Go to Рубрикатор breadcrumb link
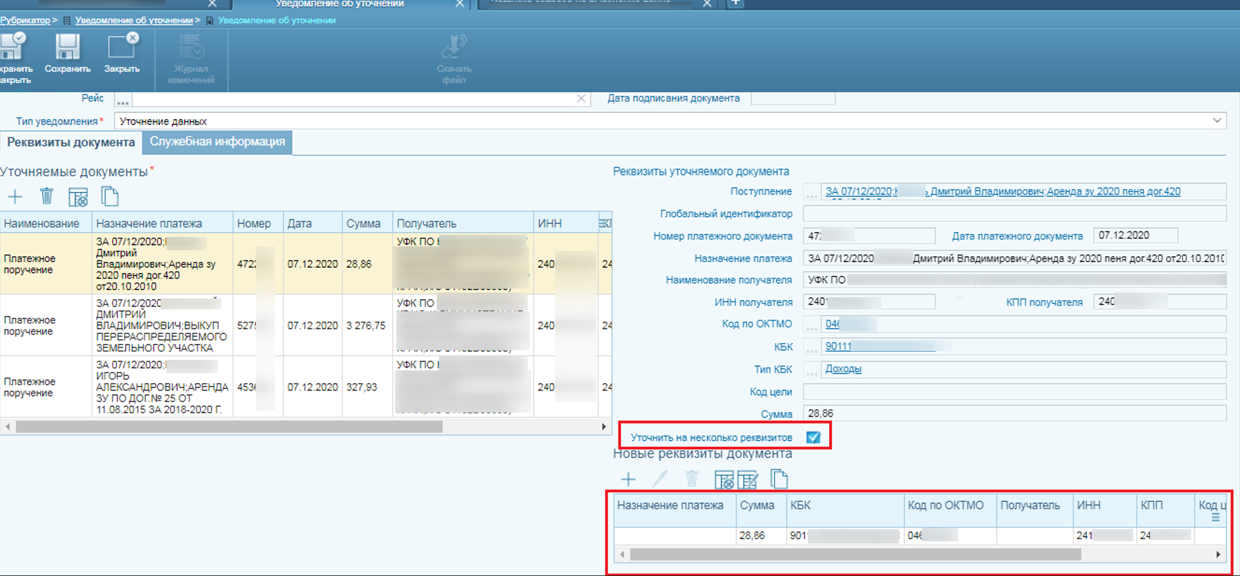 coord(25,20)
